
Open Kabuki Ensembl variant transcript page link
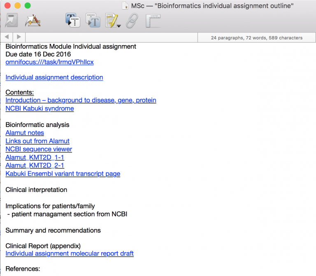(63, 174)
